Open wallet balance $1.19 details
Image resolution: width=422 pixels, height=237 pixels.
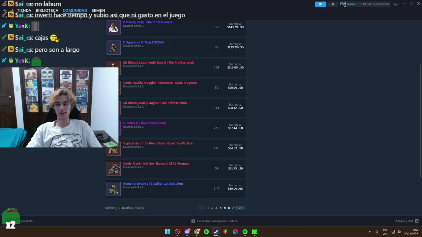[374, 4]
